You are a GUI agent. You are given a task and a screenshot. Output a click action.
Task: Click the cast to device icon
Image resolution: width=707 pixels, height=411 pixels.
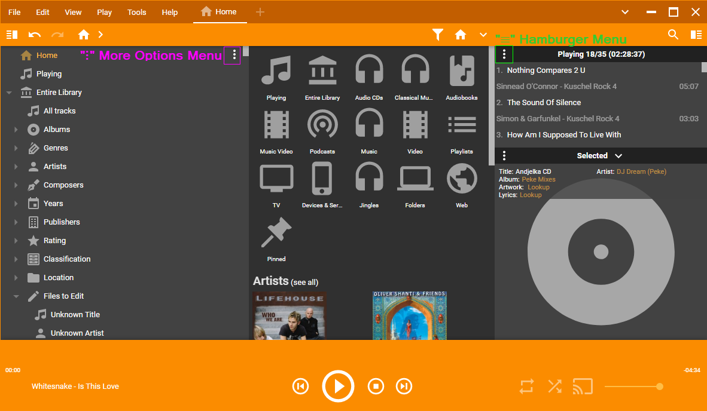(583, 387)
